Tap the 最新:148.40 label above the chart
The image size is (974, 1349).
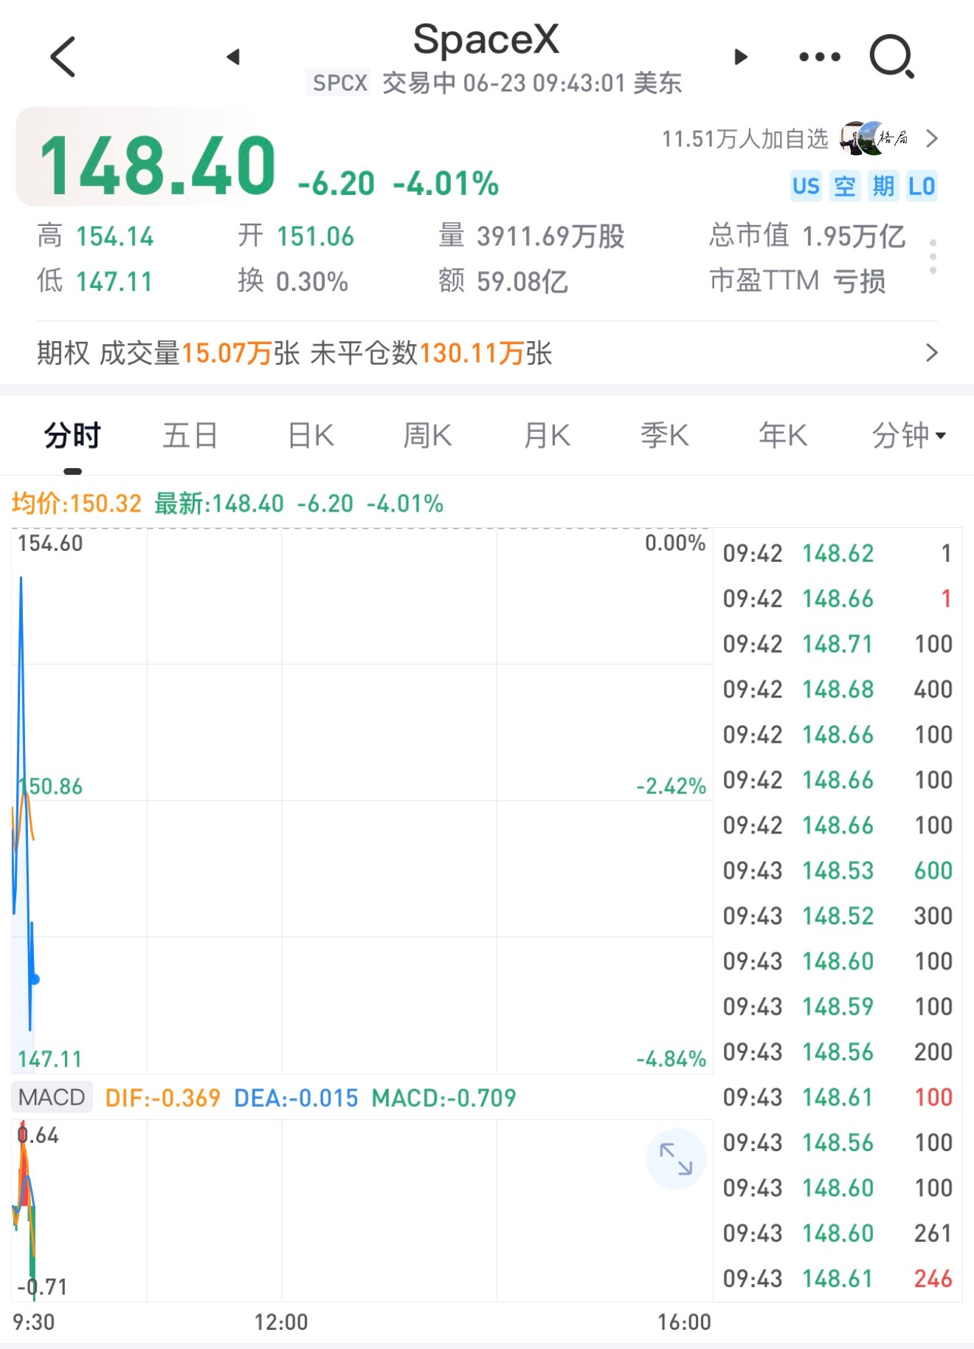[219, 504]
